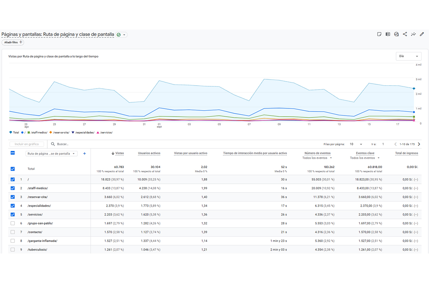
Task: Sort by Usuarios activos column header
Action: pyautogui.click(x=149, y=153)
